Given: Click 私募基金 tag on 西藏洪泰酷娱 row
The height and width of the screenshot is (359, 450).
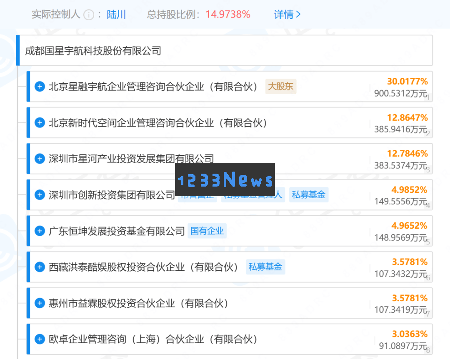Looking at the screenshot, I should [265, 267].
